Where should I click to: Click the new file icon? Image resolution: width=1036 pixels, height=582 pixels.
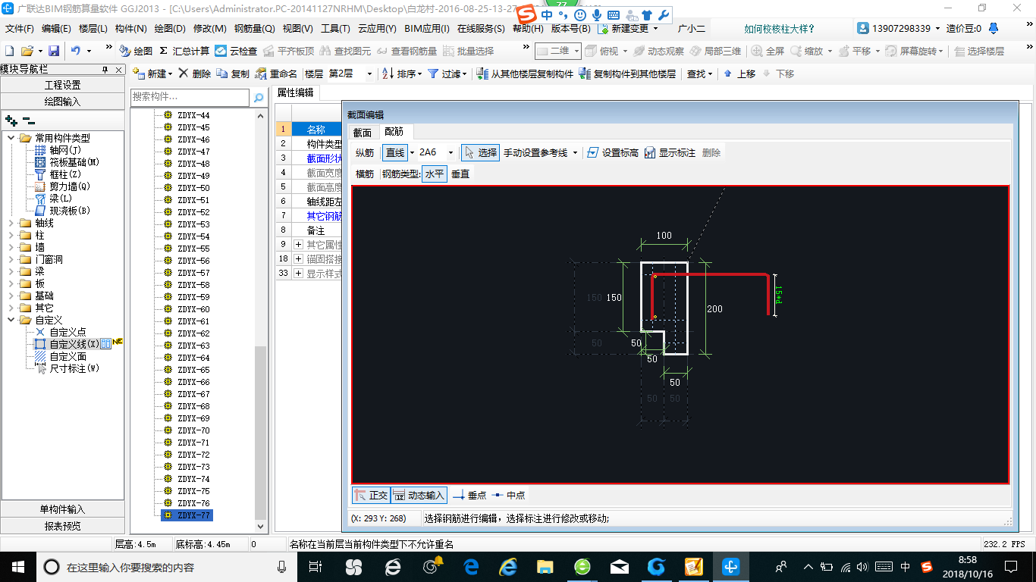point(9,51)
